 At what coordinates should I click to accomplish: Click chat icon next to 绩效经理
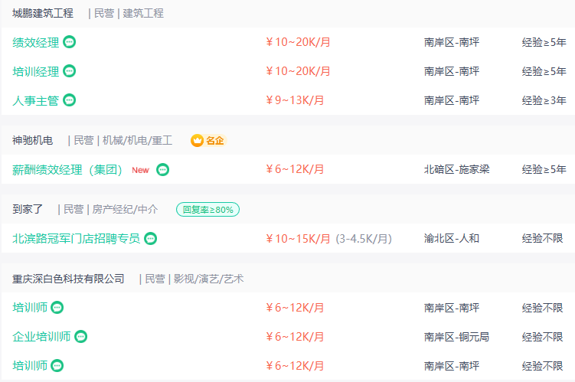click(x=70, y=42)
